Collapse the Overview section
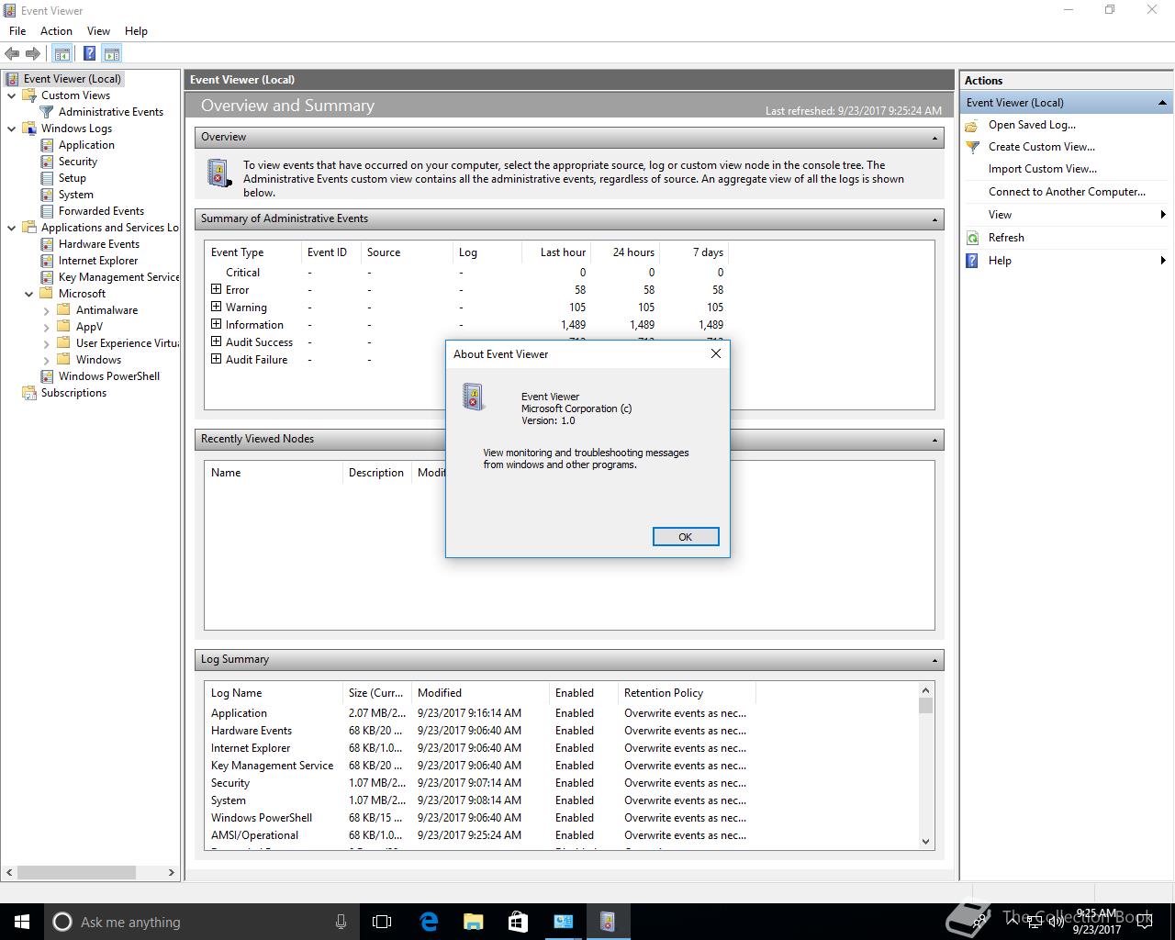Viewport: 1175px width, 940px height. pos(934,138)
